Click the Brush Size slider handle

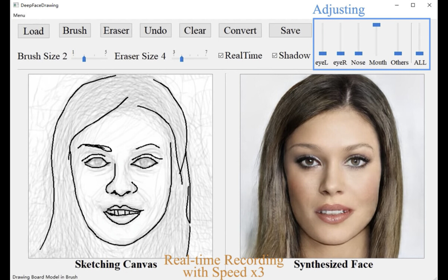pyautogui.click(x=84, y=58)
